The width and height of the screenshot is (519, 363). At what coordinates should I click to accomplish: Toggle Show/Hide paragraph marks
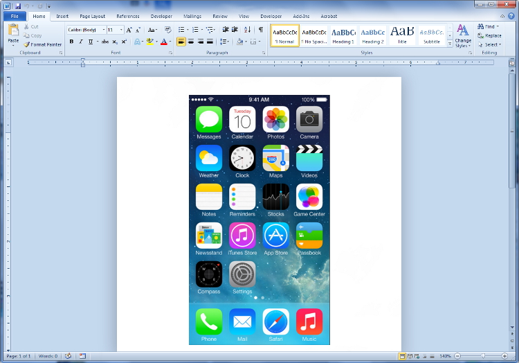click(x=261, y=30)
